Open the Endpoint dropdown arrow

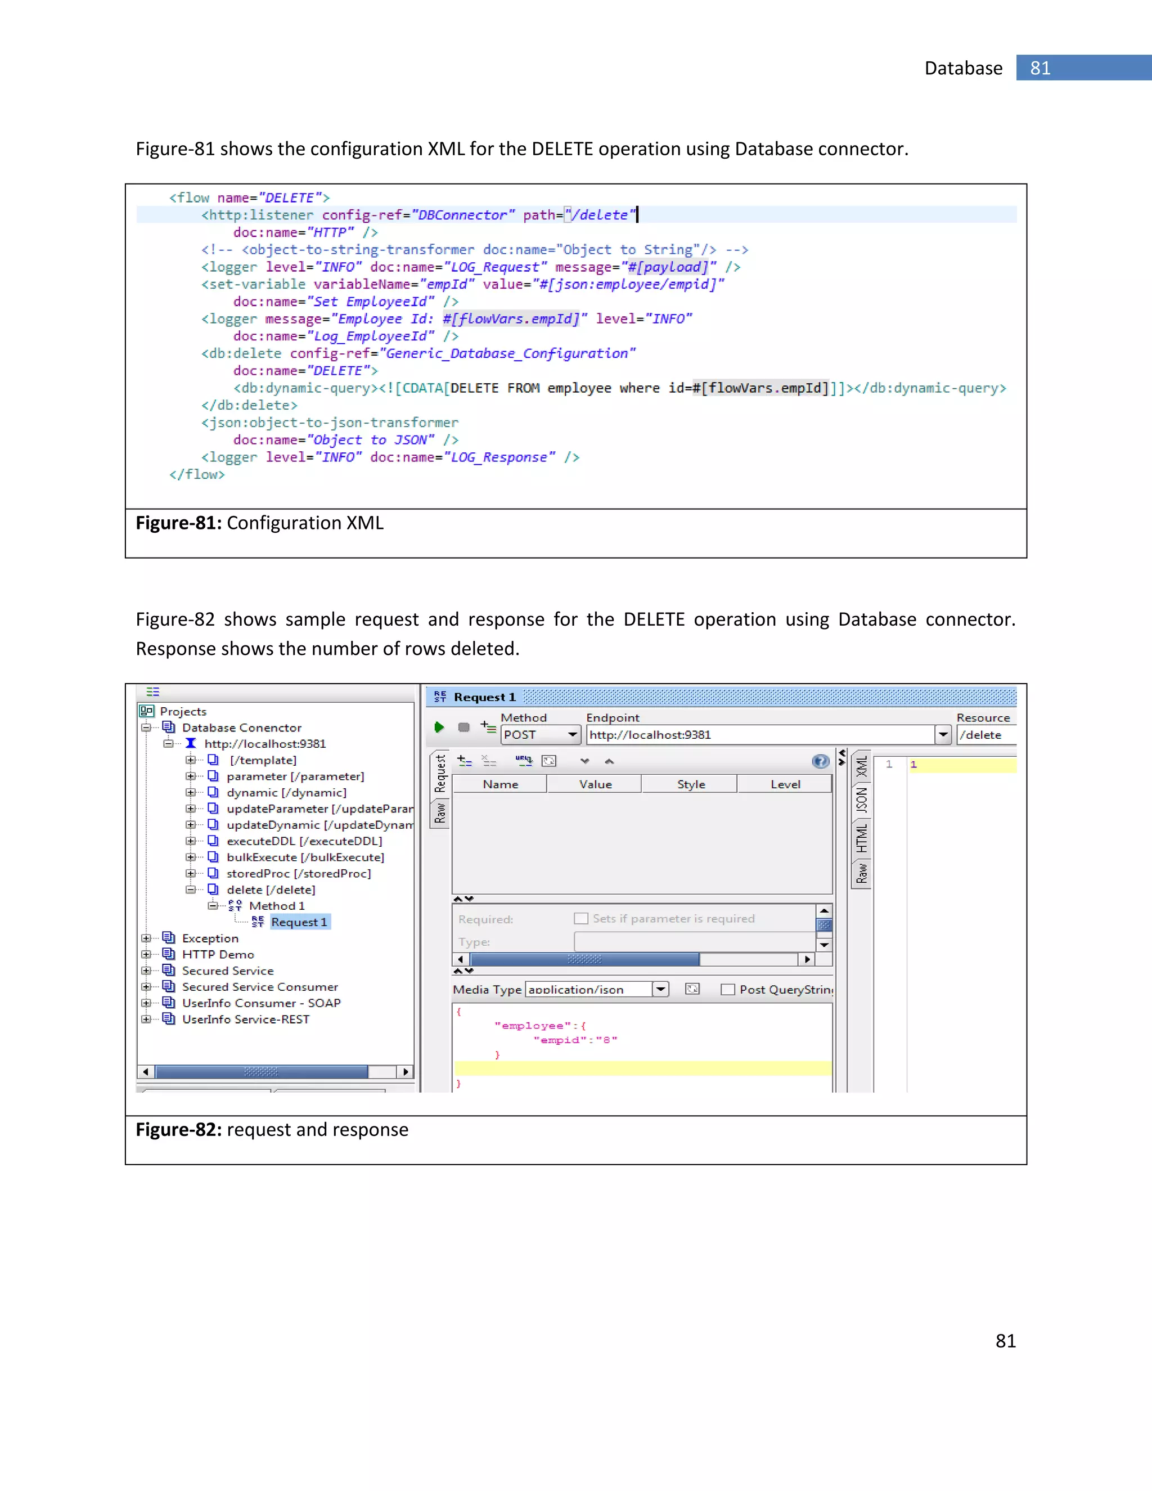click(x=943, y=735)
